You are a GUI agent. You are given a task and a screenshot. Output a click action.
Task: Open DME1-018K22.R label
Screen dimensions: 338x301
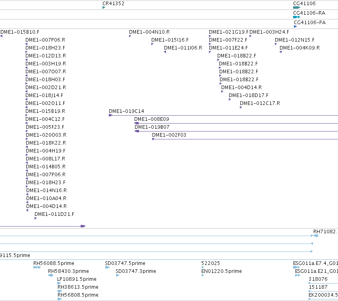[46, 143]
